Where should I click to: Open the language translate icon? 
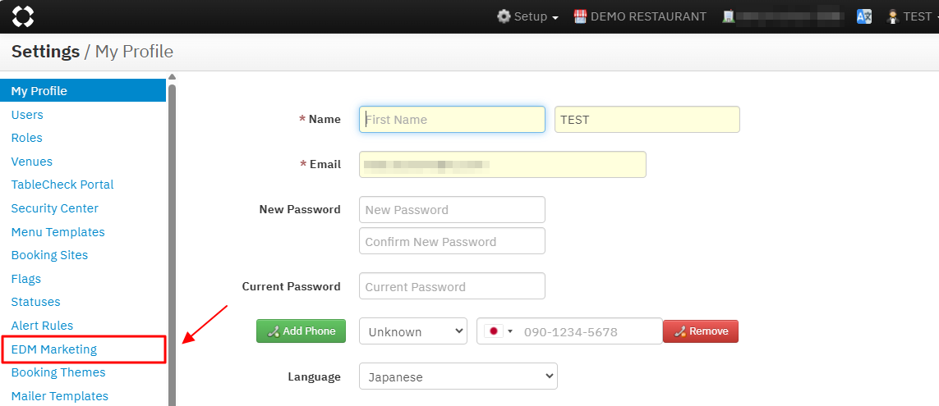863,16
